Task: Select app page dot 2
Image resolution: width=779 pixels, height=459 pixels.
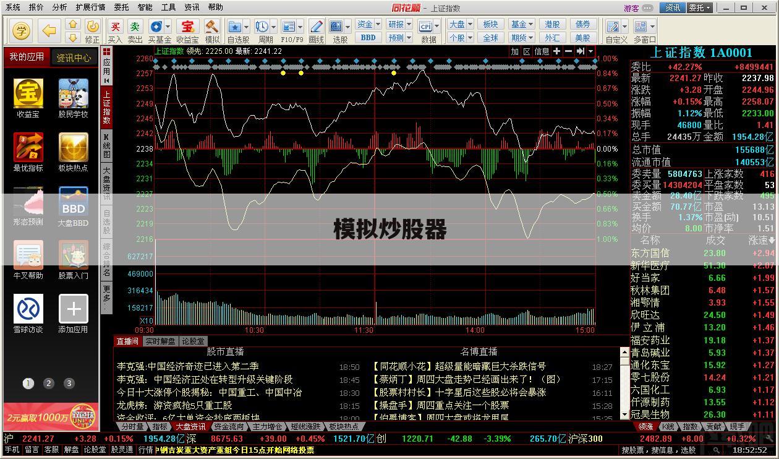Action: click(x=49, y=384)
